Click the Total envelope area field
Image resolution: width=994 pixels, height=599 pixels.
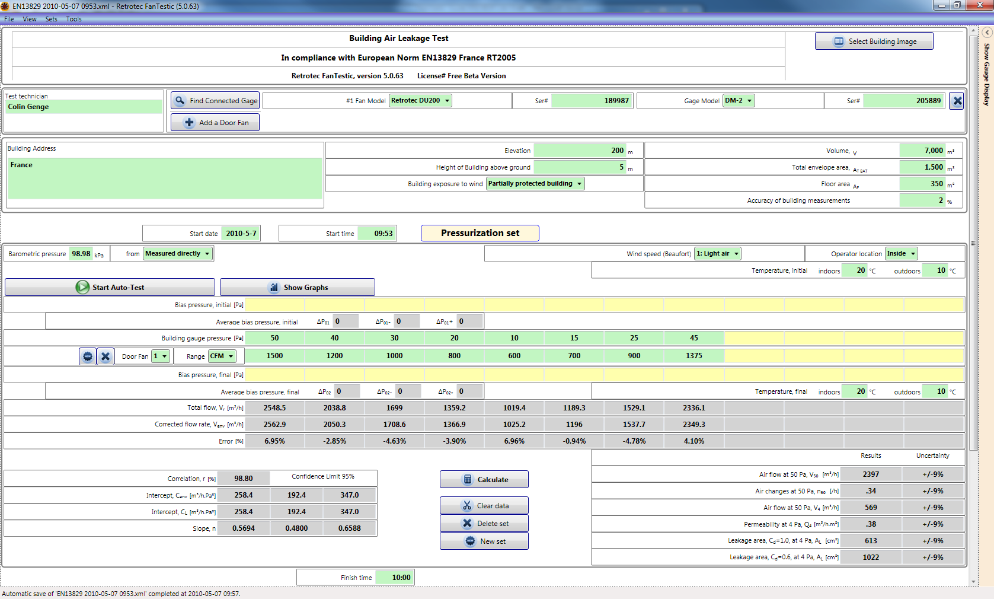[922, 167]
